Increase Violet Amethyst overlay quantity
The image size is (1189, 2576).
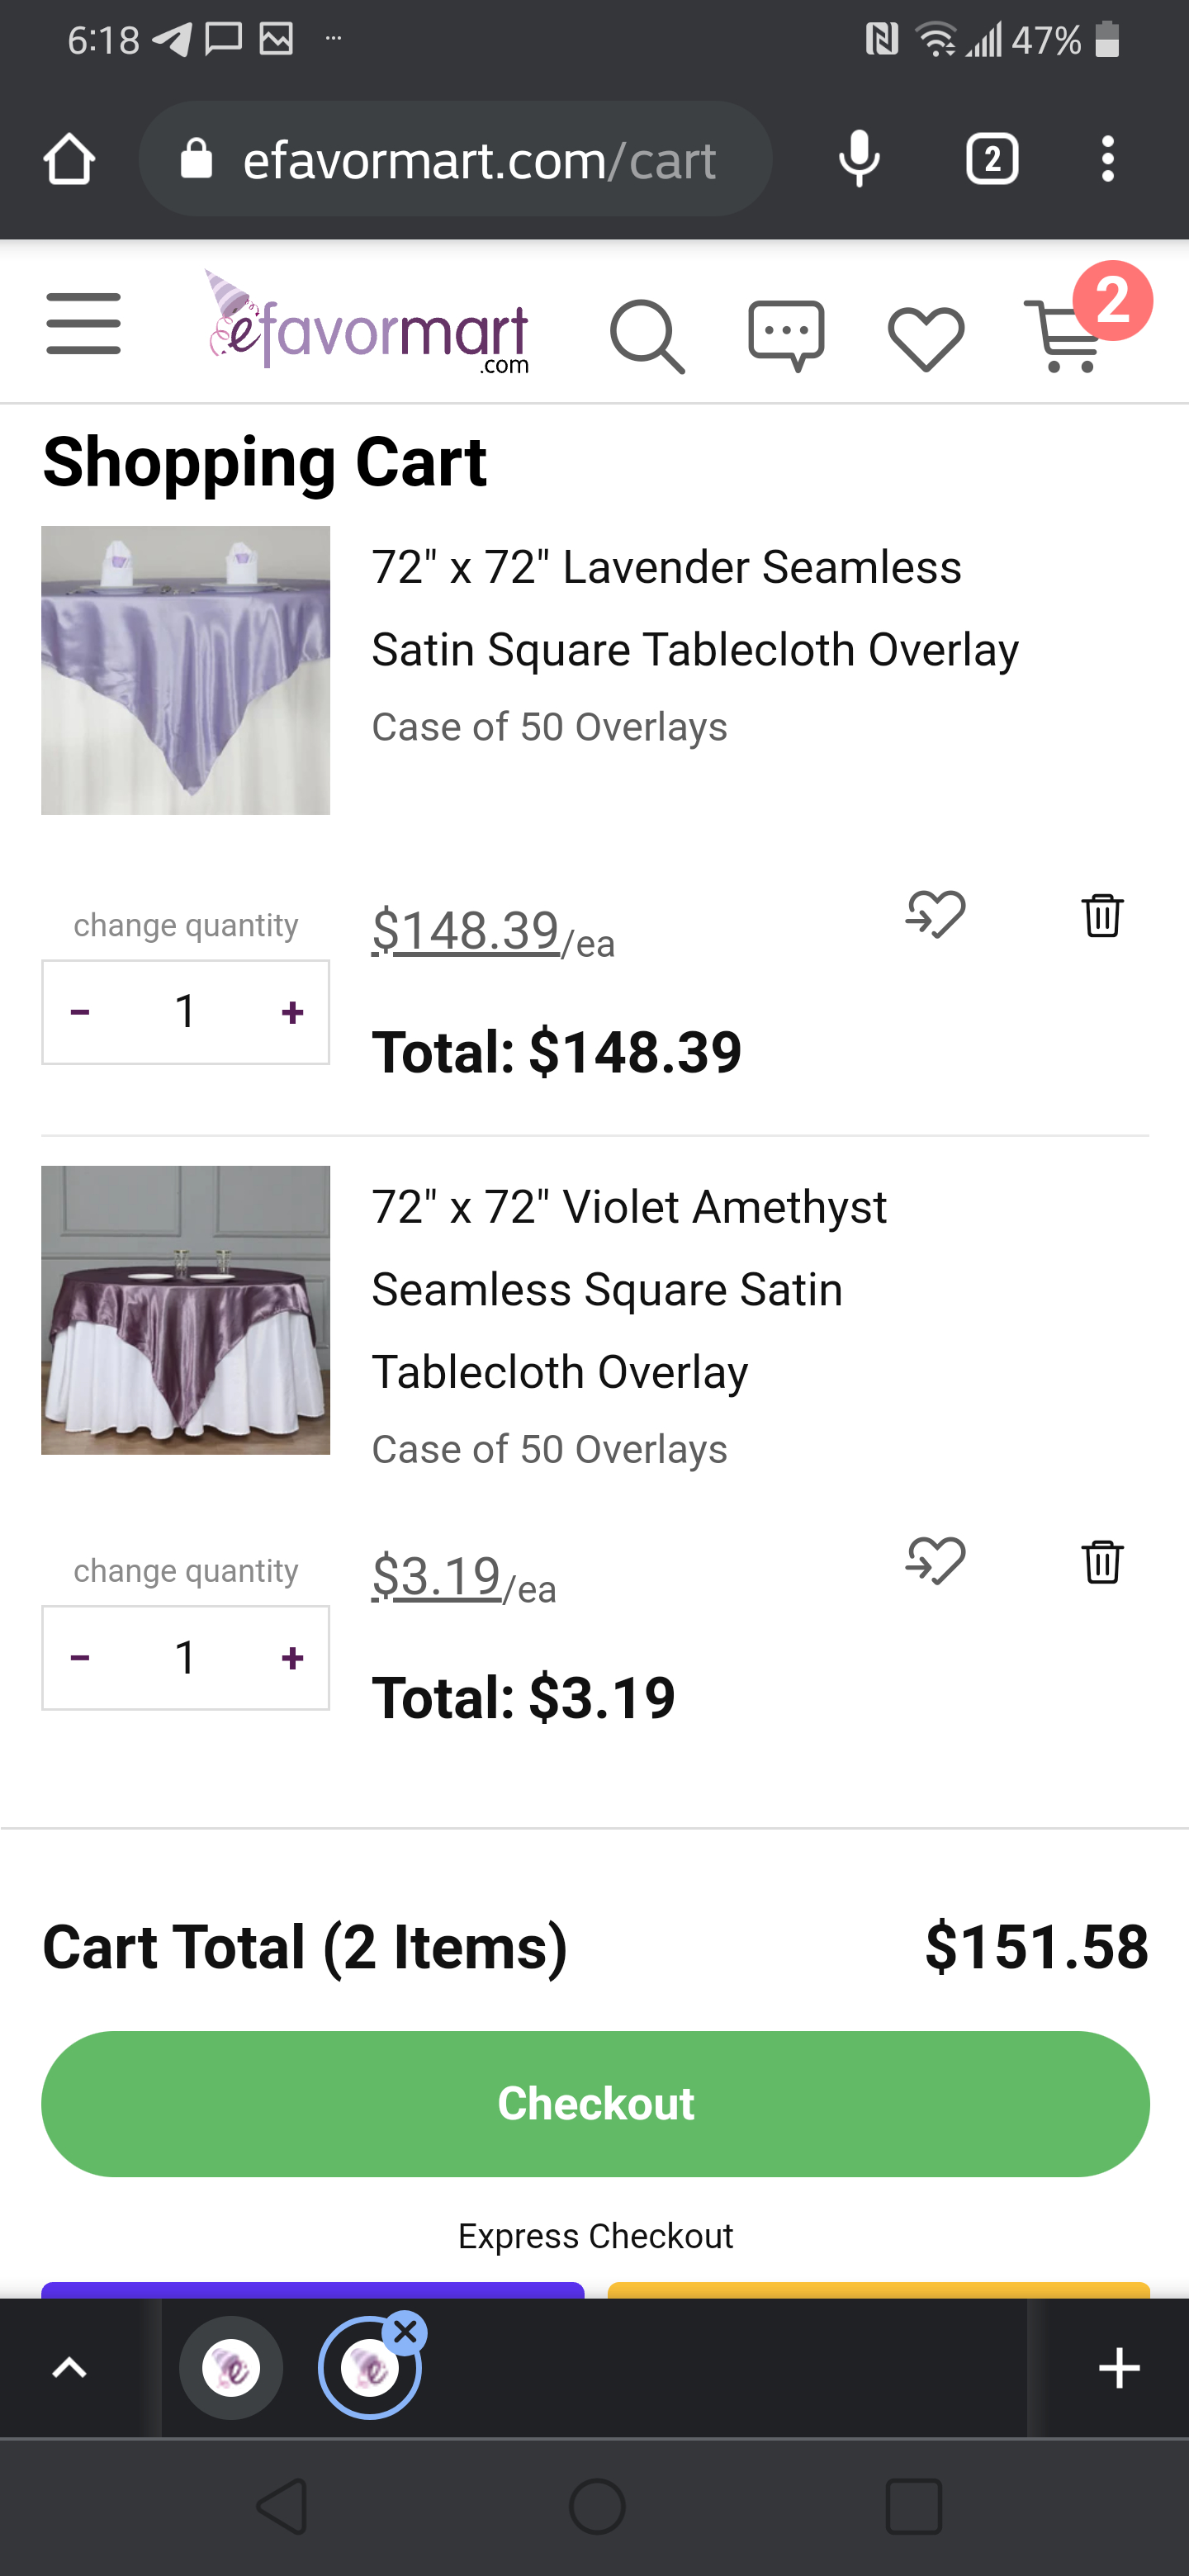pyautogui.click(x=292, y=1658)
